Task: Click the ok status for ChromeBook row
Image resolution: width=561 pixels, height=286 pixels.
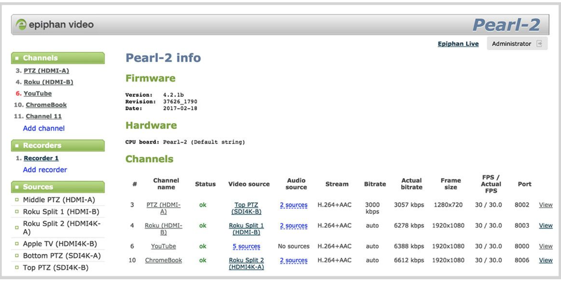Action: pos(203,260)
